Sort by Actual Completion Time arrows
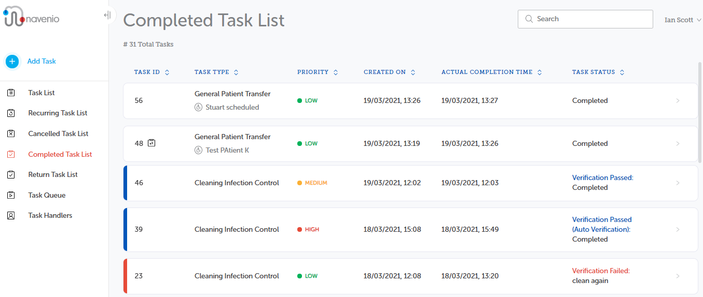703x297 pixels. click(540, 72)
